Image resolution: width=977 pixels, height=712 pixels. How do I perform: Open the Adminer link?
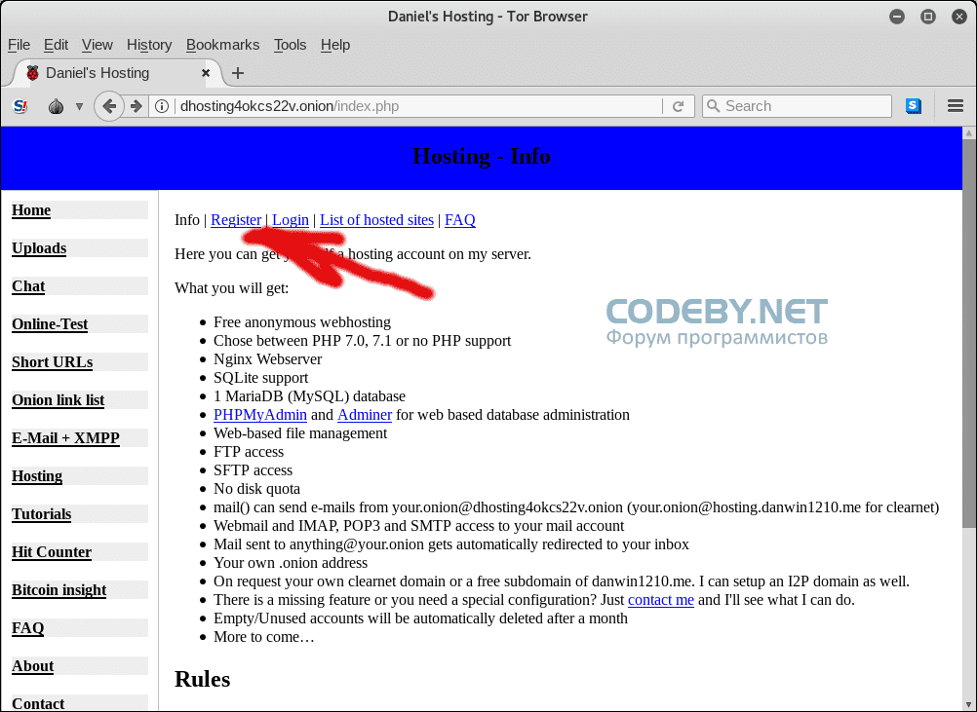click(x=365, y=415)
